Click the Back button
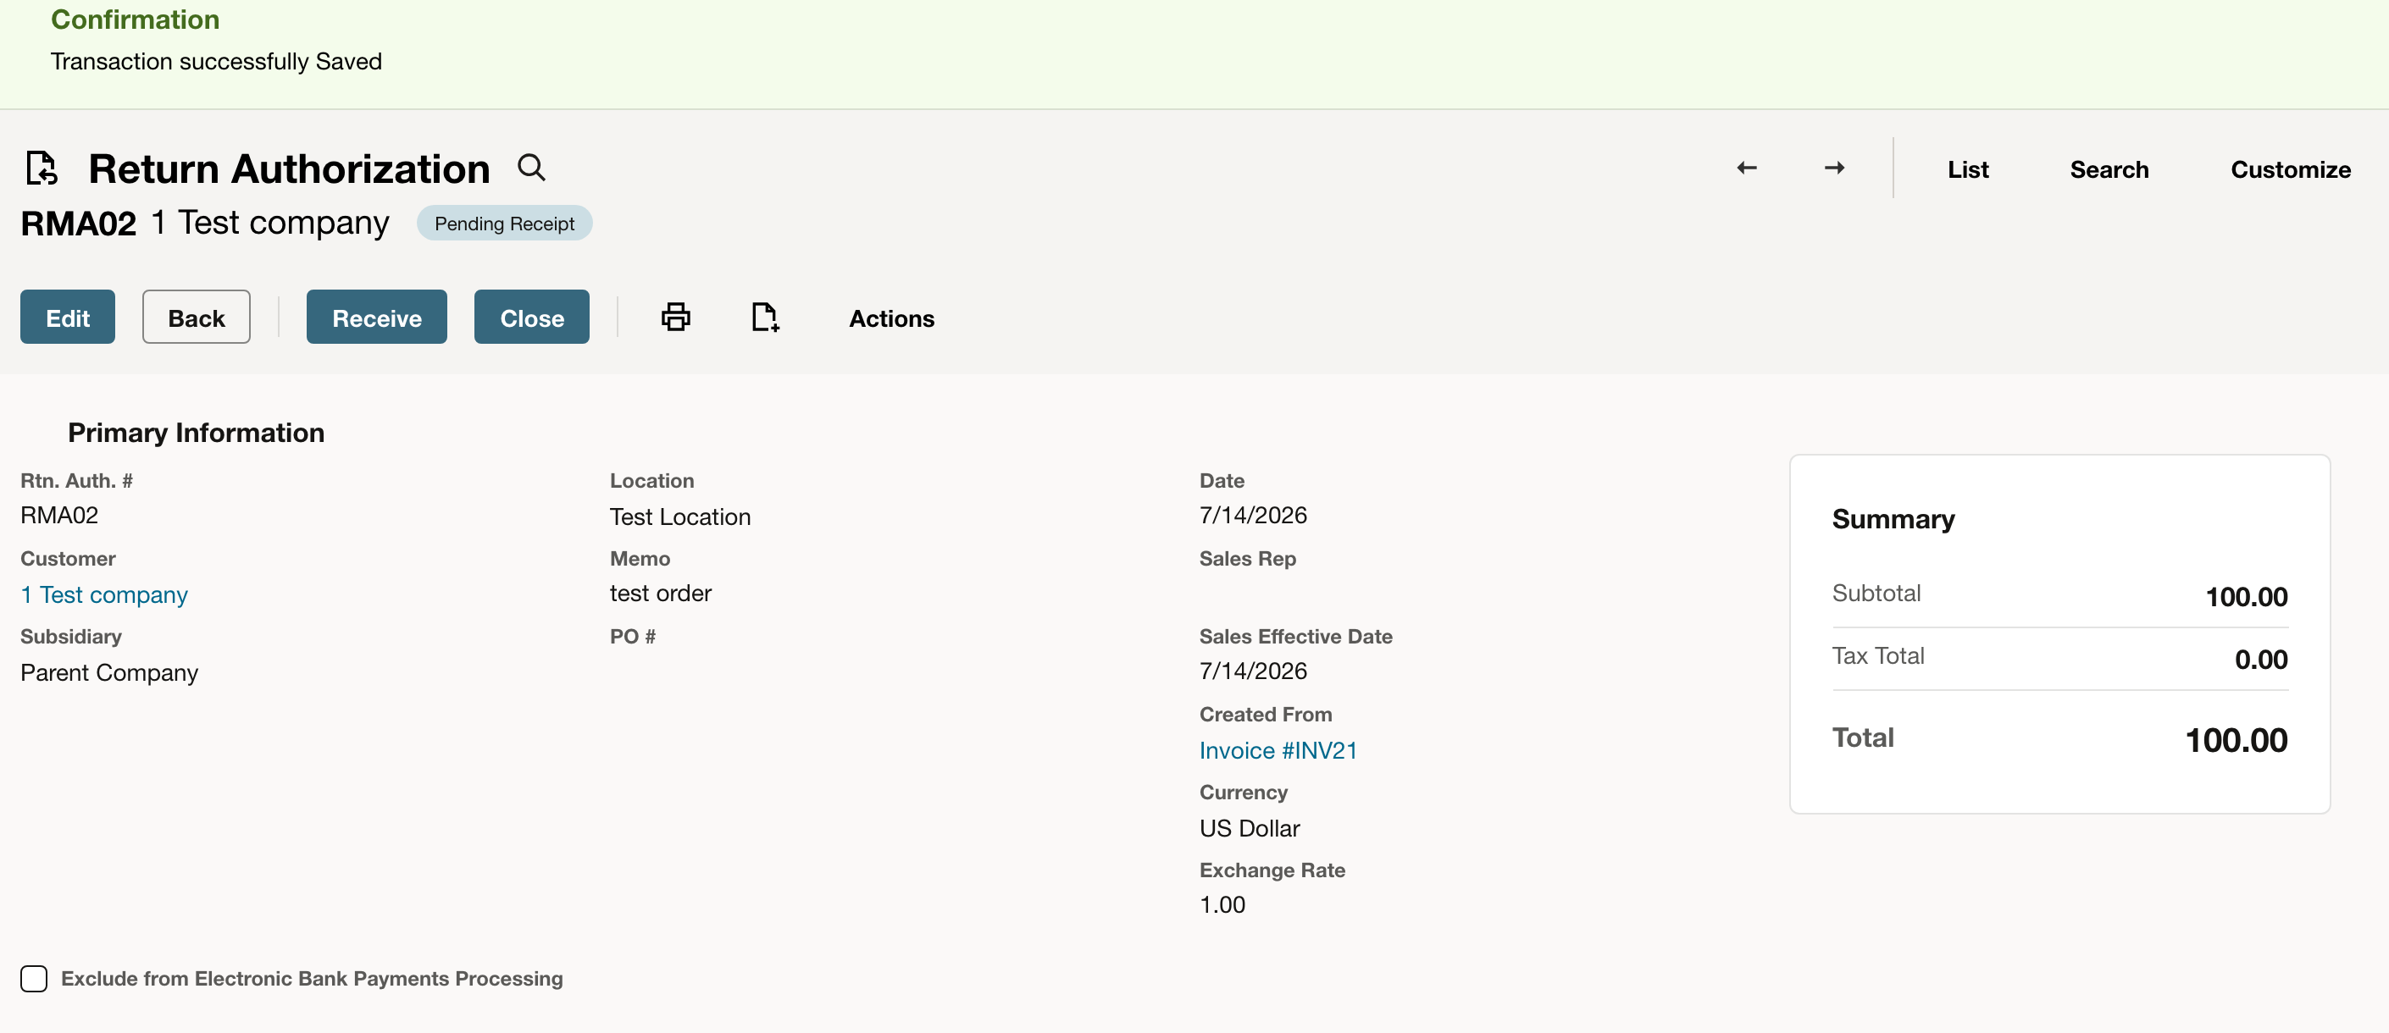Viewport: 2389px width, 1033px height. click(197, 318)
